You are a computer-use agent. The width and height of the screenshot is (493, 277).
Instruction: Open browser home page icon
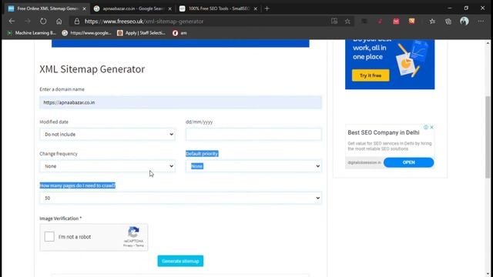pos(59,22)
